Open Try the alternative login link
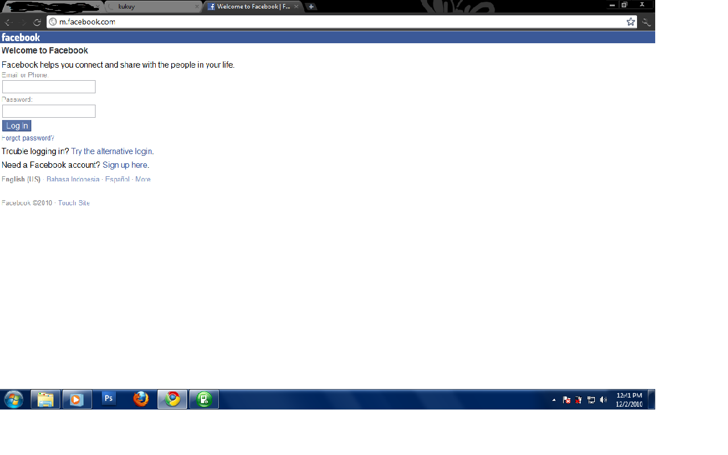 111,151
